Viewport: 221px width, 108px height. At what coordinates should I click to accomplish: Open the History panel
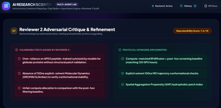click(x=188, y=6)
